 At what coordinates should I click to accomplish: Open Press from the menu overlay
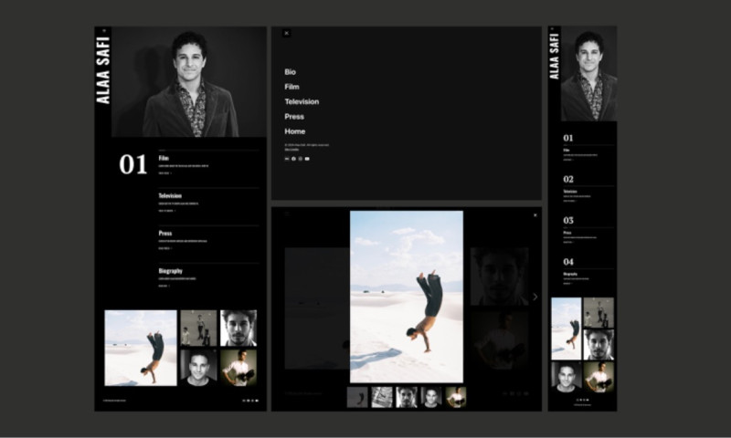click(x=294, y=117)
